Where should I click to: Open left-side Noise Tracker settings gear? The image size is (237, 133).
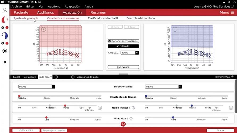(231, 108)
